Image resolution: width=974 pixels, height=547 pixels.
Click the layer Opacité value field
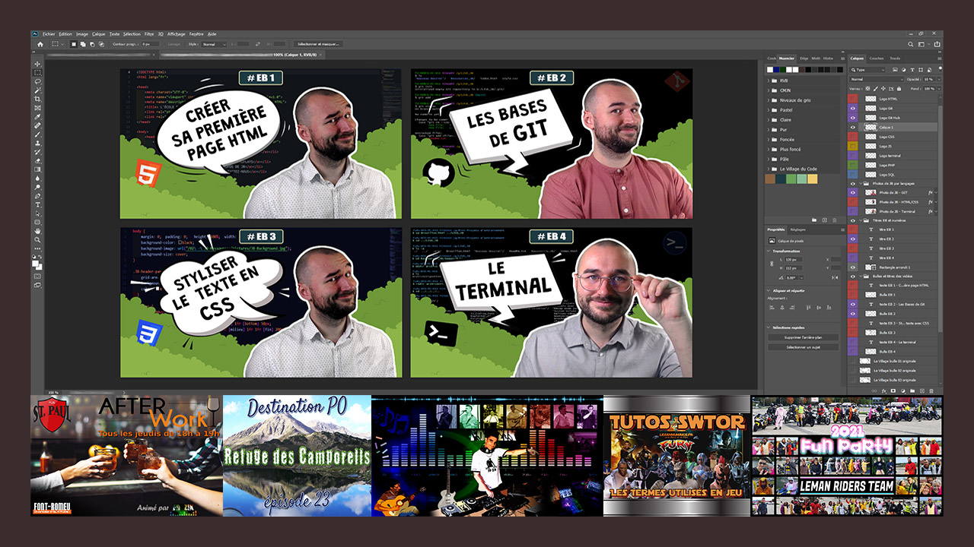click(x=928, y=79)
